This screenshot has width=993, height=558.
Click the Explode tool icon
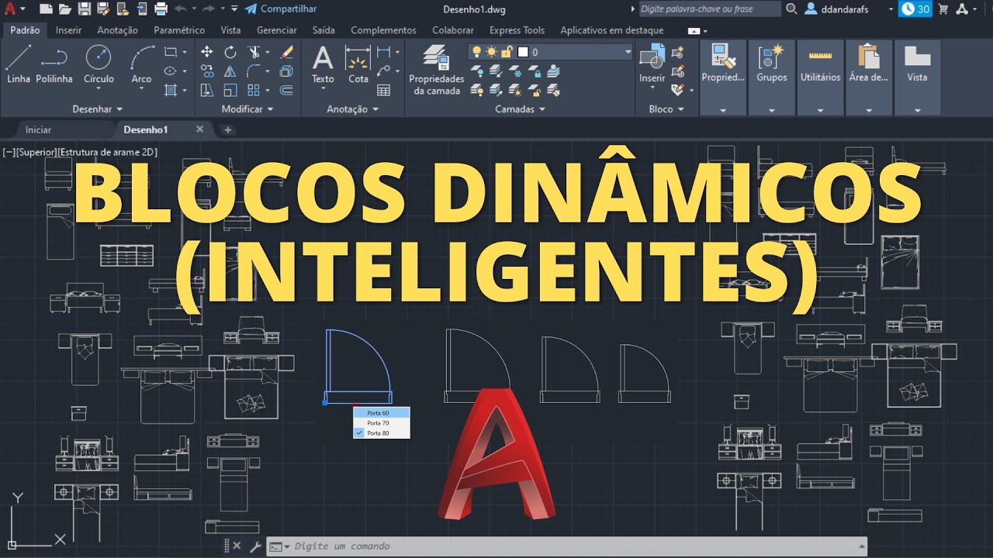[286, 71]
